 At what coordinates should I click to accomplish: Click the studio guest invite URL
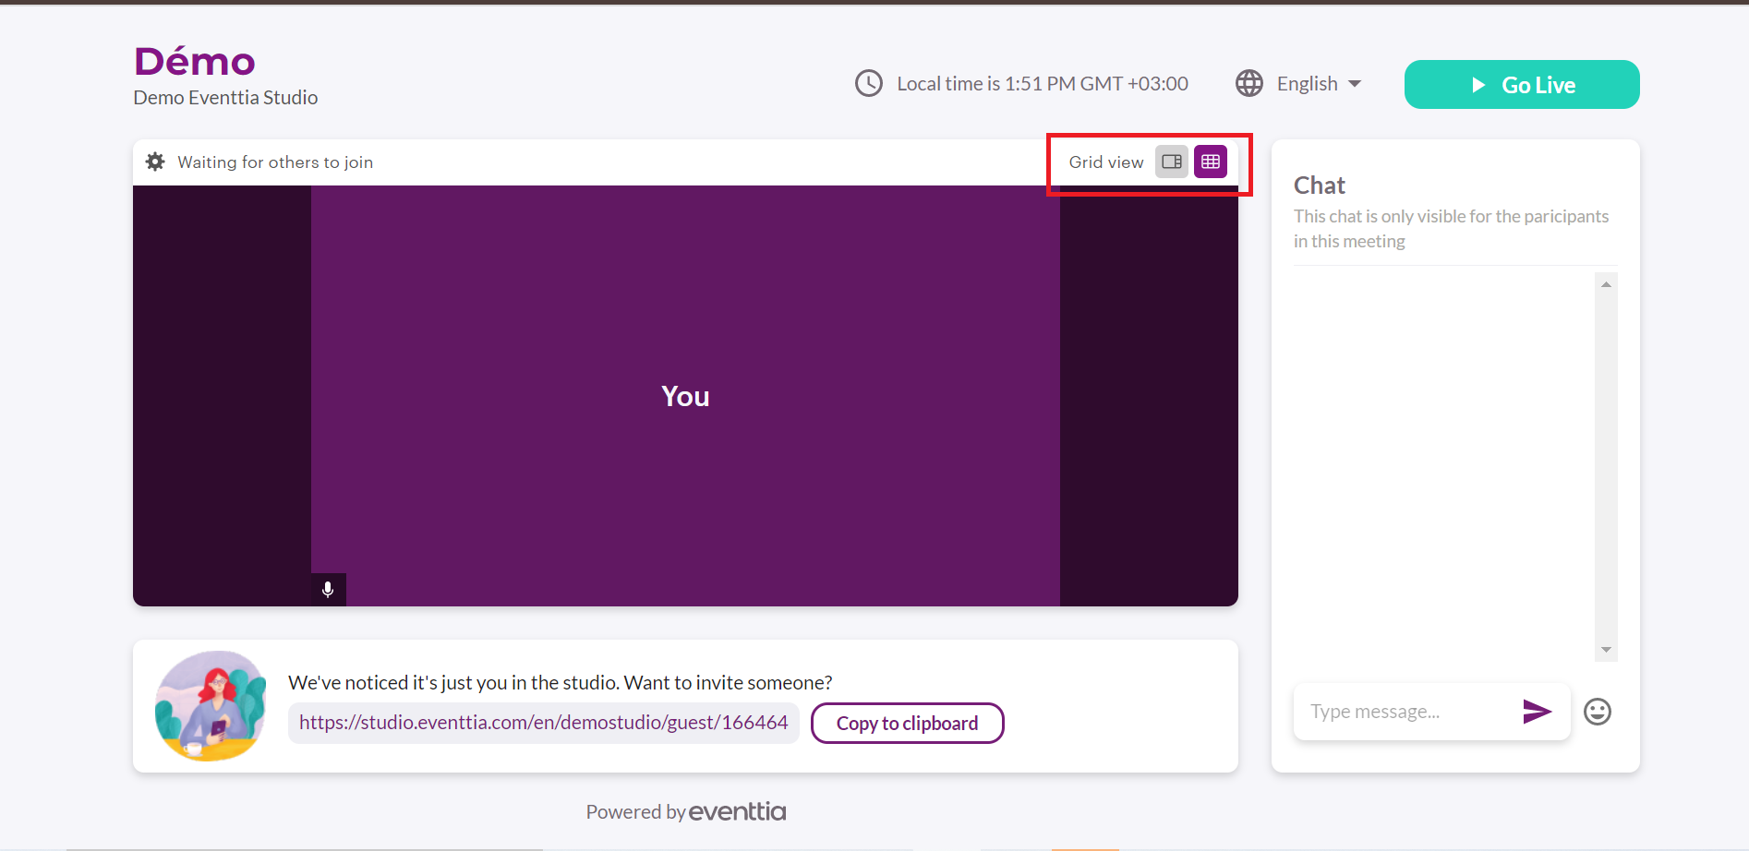[x=543, y=723]
